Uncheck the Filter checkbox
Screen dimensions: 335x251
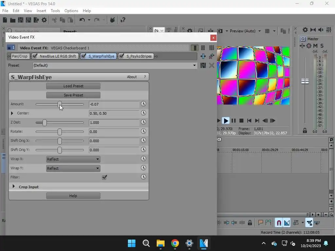[x=104, y=177]
